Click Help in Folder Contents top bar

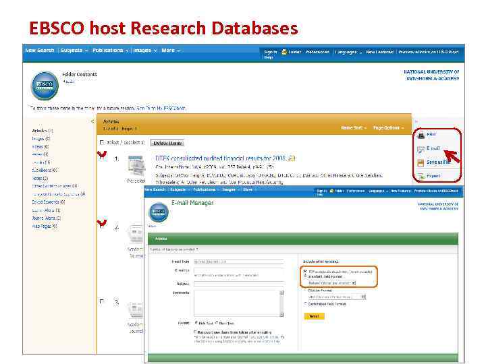[x=268, y=57]
